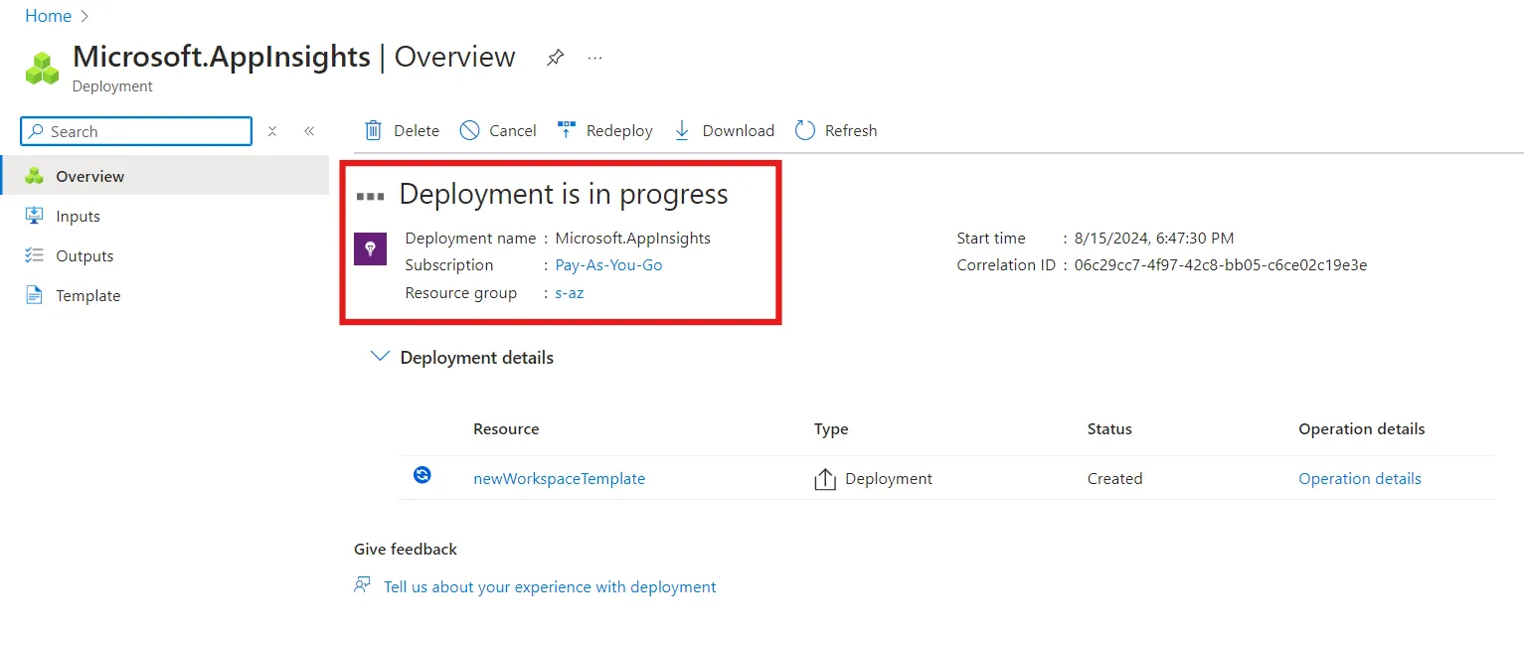Click the Operation details column header
Screen dimensions: 1524x649
1362,429
